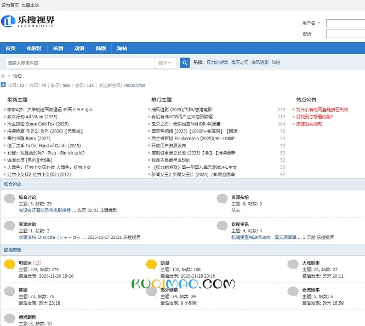Click the 密码 password input field
The image size is (365, 326).
(x=345, y=34)
